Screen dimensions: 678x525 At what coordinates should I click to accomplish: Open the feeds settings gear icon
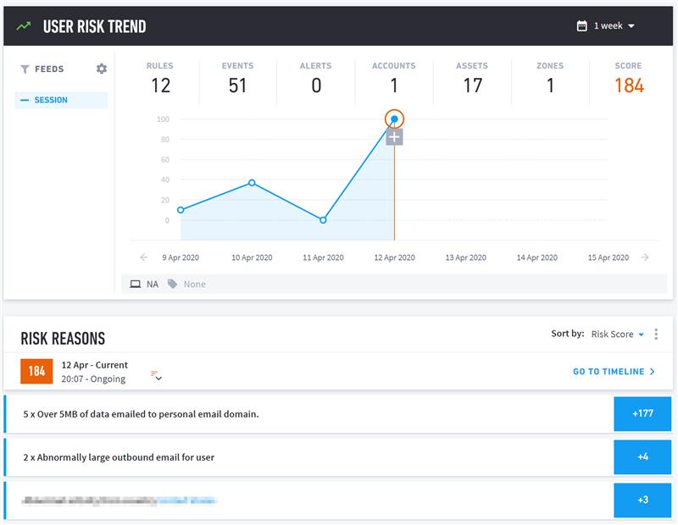tap(102, 69)
